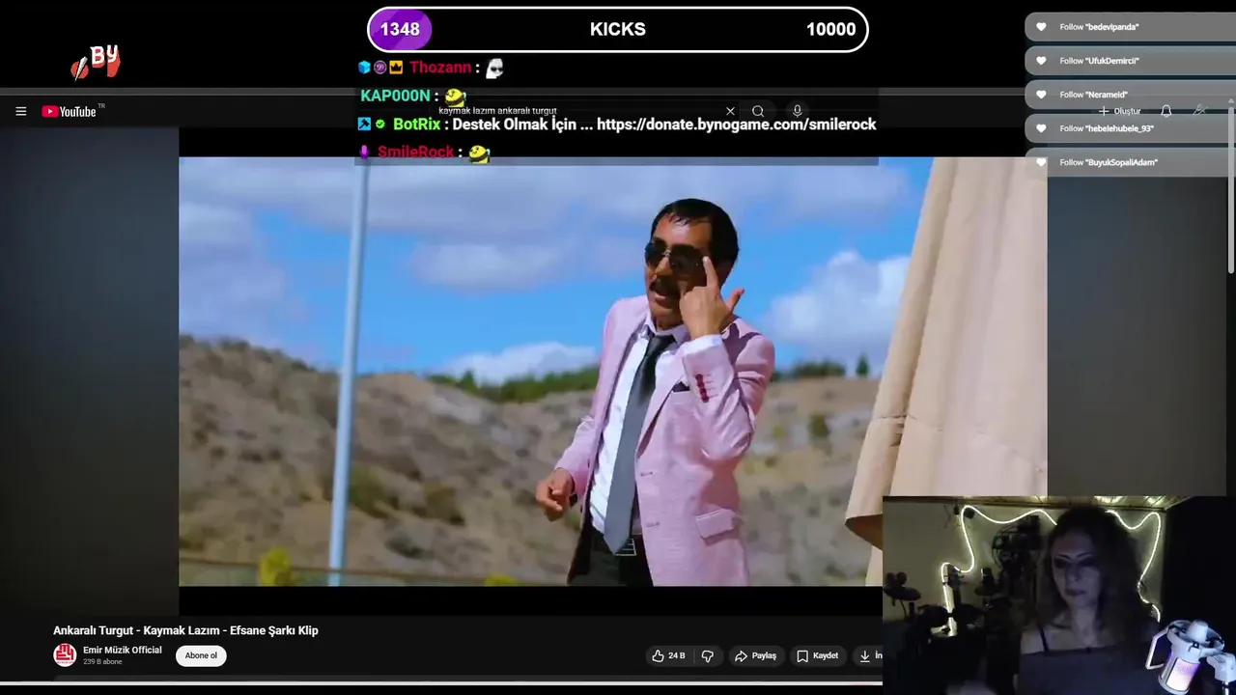Viewport: 1236px width, 695px height.
Task: Click the Paylaş share button
Action: tap(755, 655)
